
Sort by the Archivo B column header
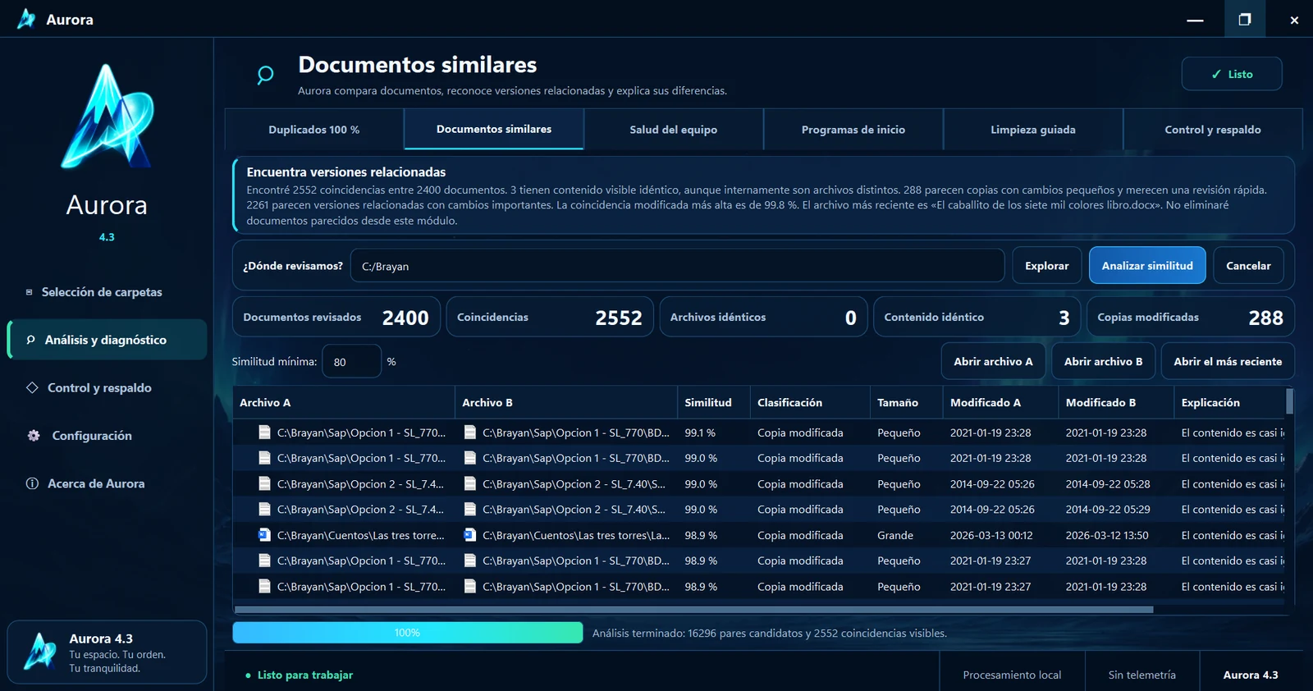[566, 403]
